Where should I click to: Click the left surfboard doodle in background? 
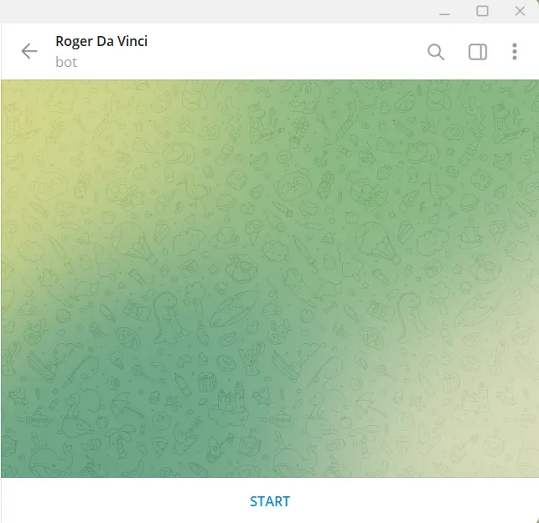(234, 309)
